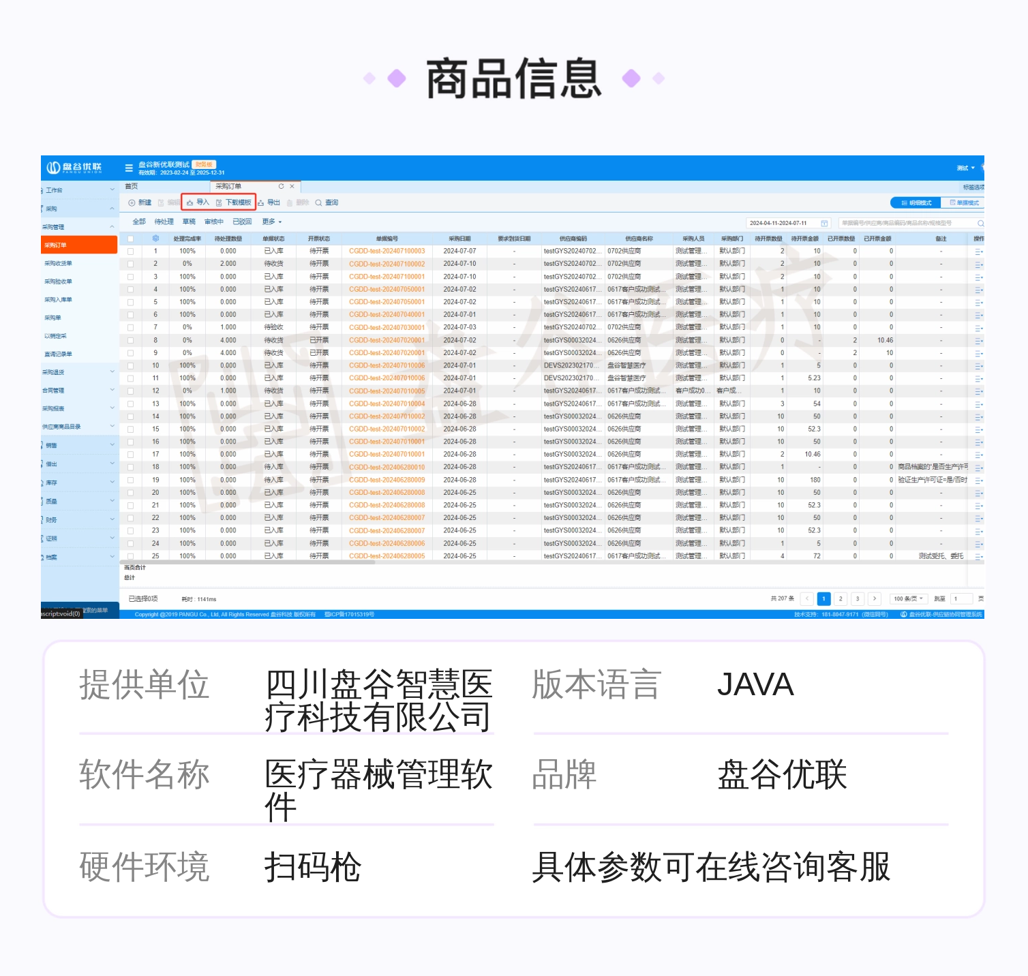
Task: Select the 全部 filter tab
Action: tap(139, 222)
